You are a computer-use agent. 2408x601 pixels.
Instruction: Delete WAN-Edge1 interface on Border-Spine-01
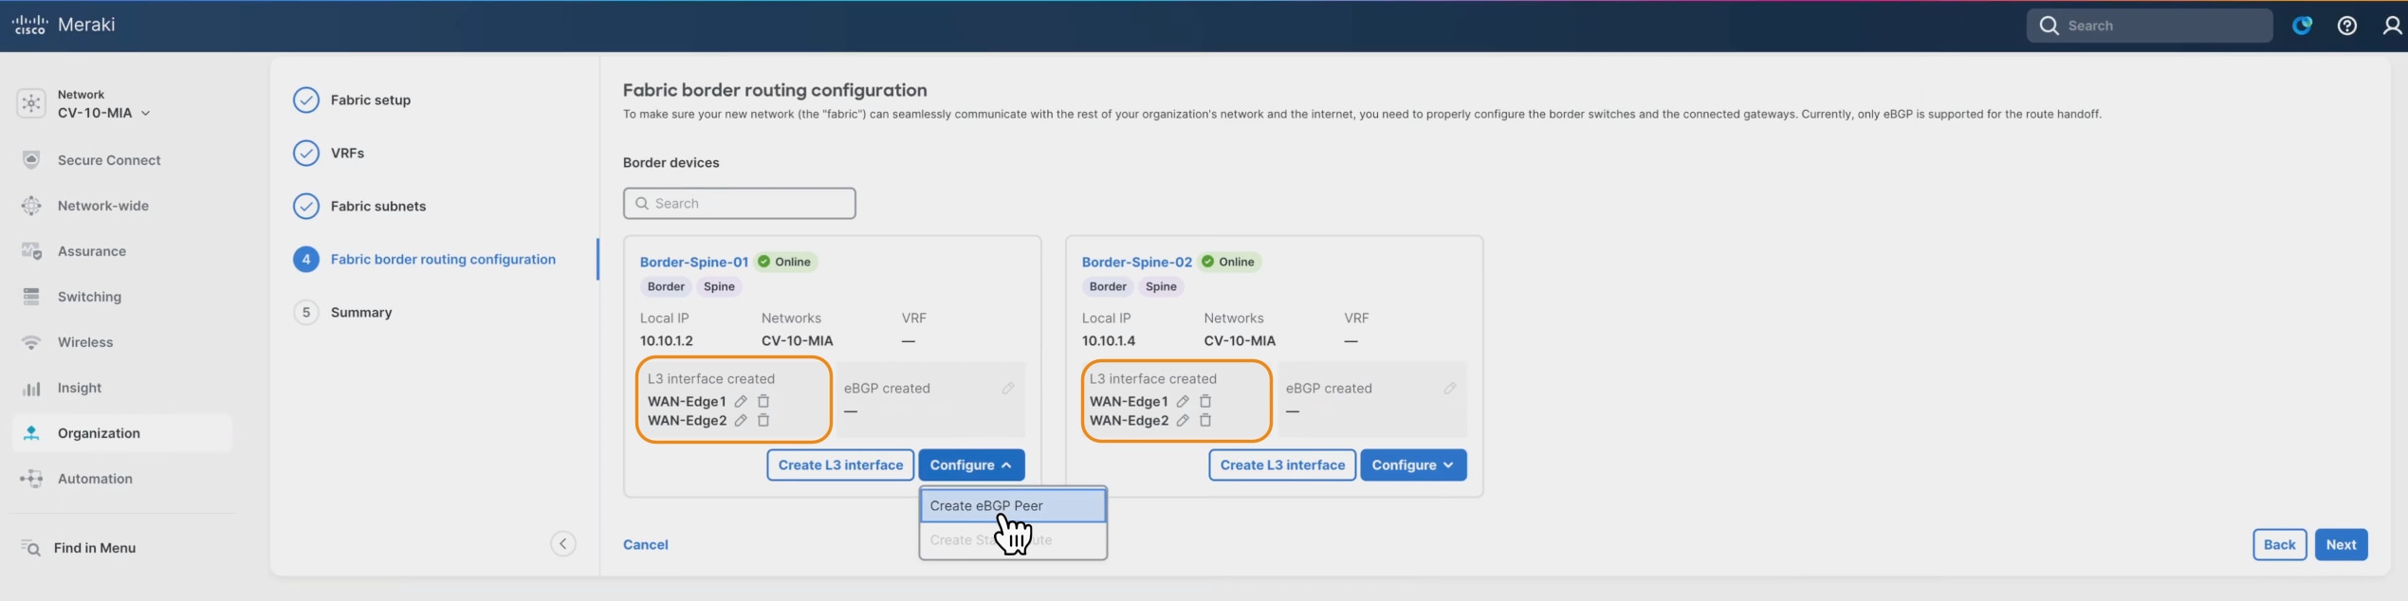point(763,401)
